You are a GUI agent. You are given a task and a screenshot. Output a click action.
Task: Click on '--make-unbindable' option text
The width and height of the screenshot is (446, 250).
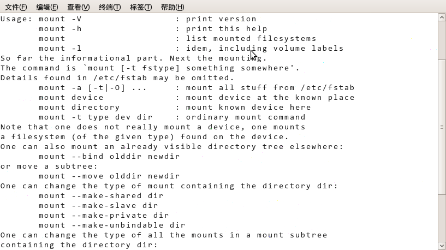click(117, 225)
